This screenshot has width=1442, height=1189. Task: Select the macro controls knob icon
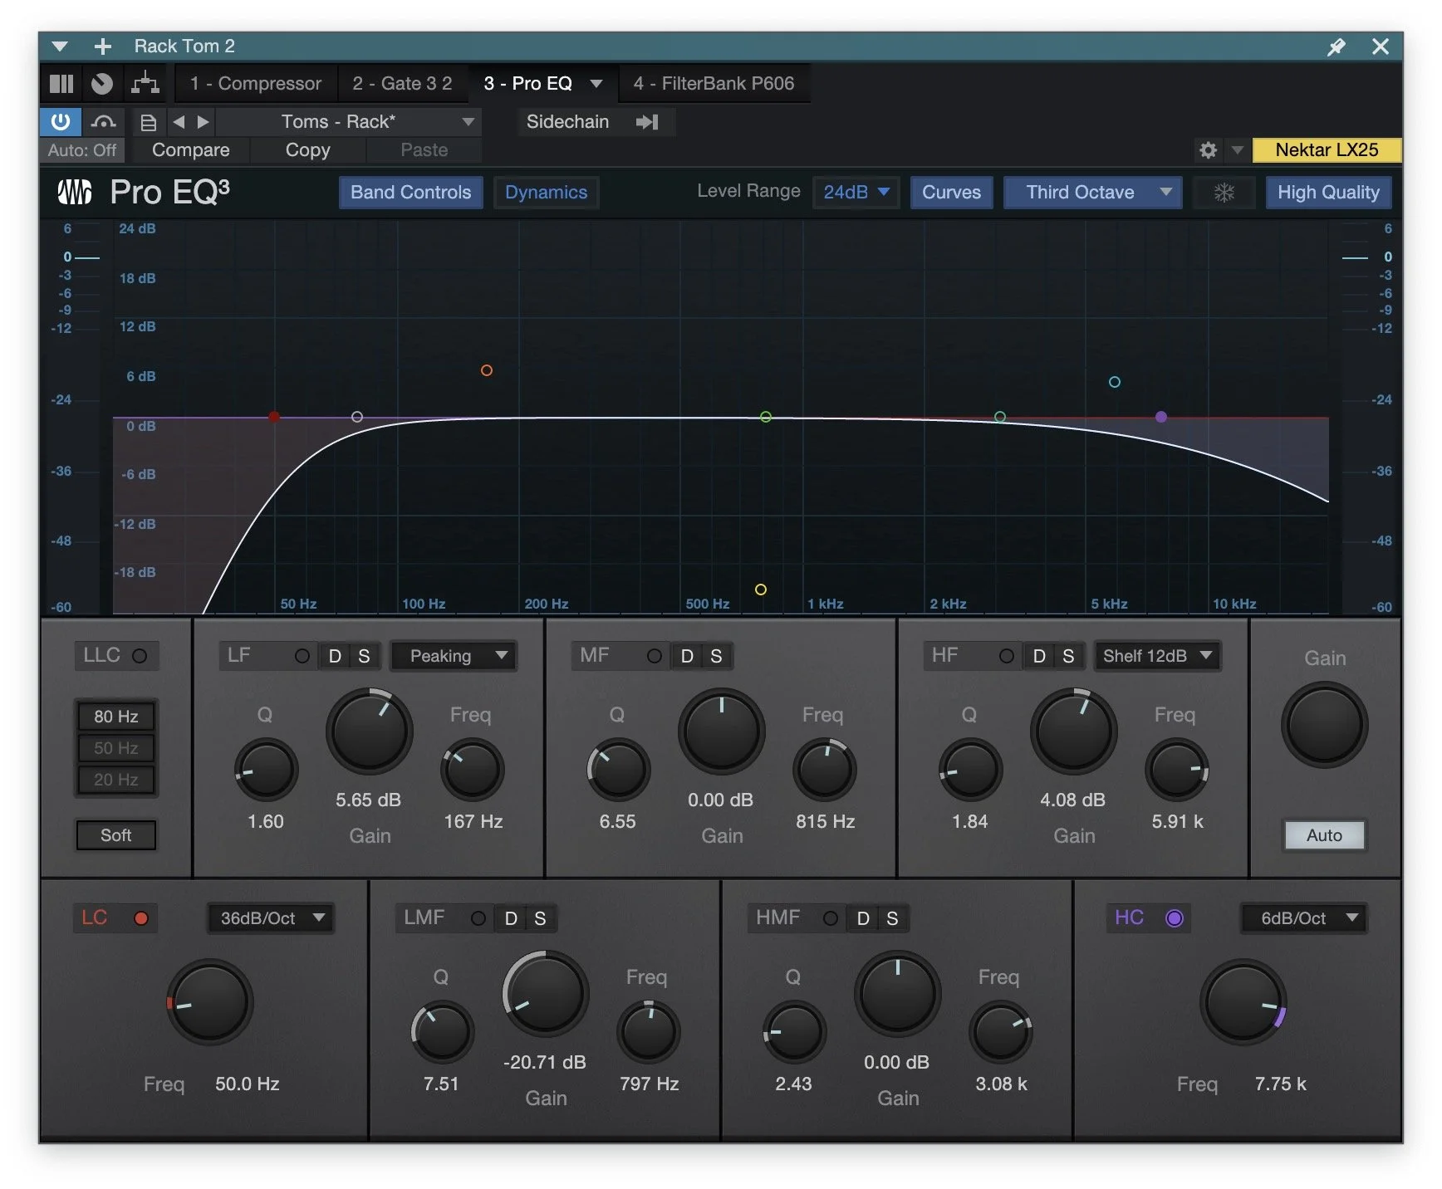click(x=101, y=83)
